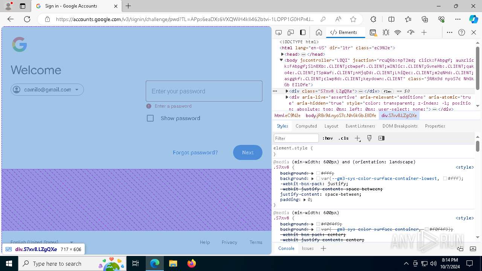The width and height of the screenshot is (482, 271).
Task: Add new style rule plus icon
Action: [x=358, y=138]
